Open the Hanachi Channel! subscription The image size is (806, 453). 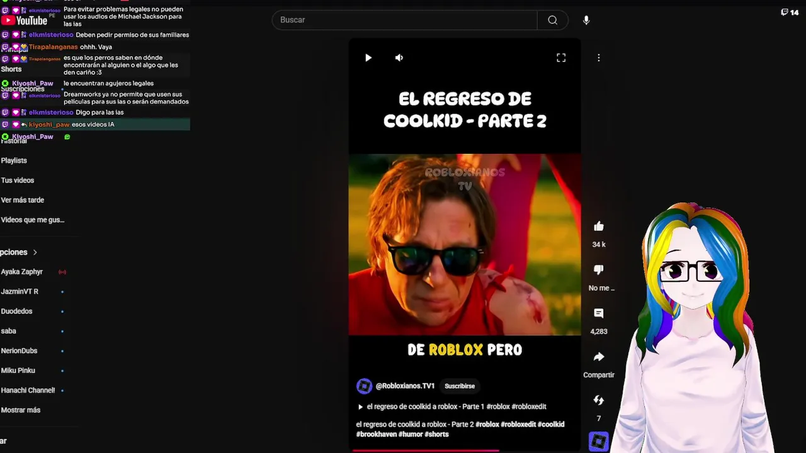[x=28, y=391]
